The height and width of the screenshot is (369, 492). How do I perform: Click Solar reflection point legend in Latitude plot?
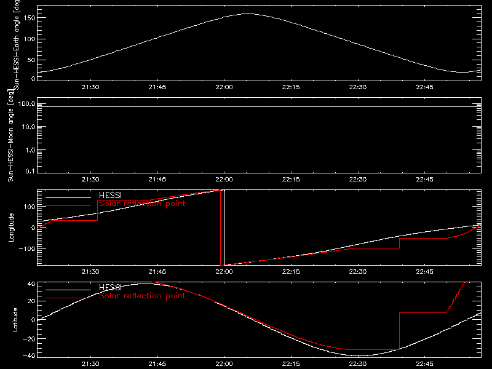point(142,296)
